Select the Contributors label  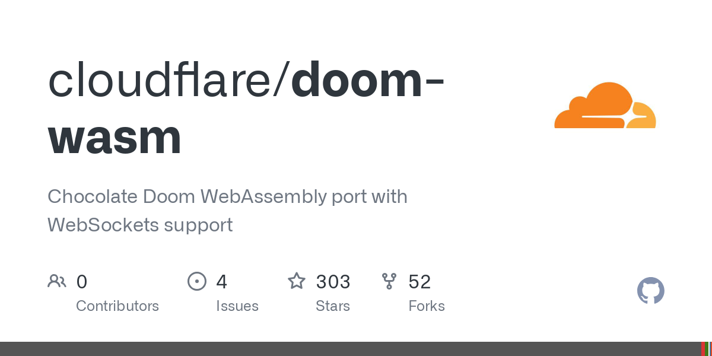pyautogui.click(x=117, y=306)
